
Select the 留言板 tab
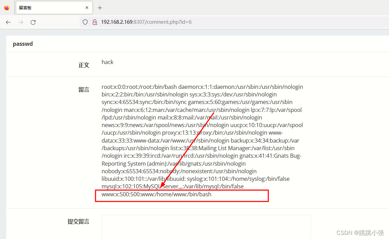[54, 8]
